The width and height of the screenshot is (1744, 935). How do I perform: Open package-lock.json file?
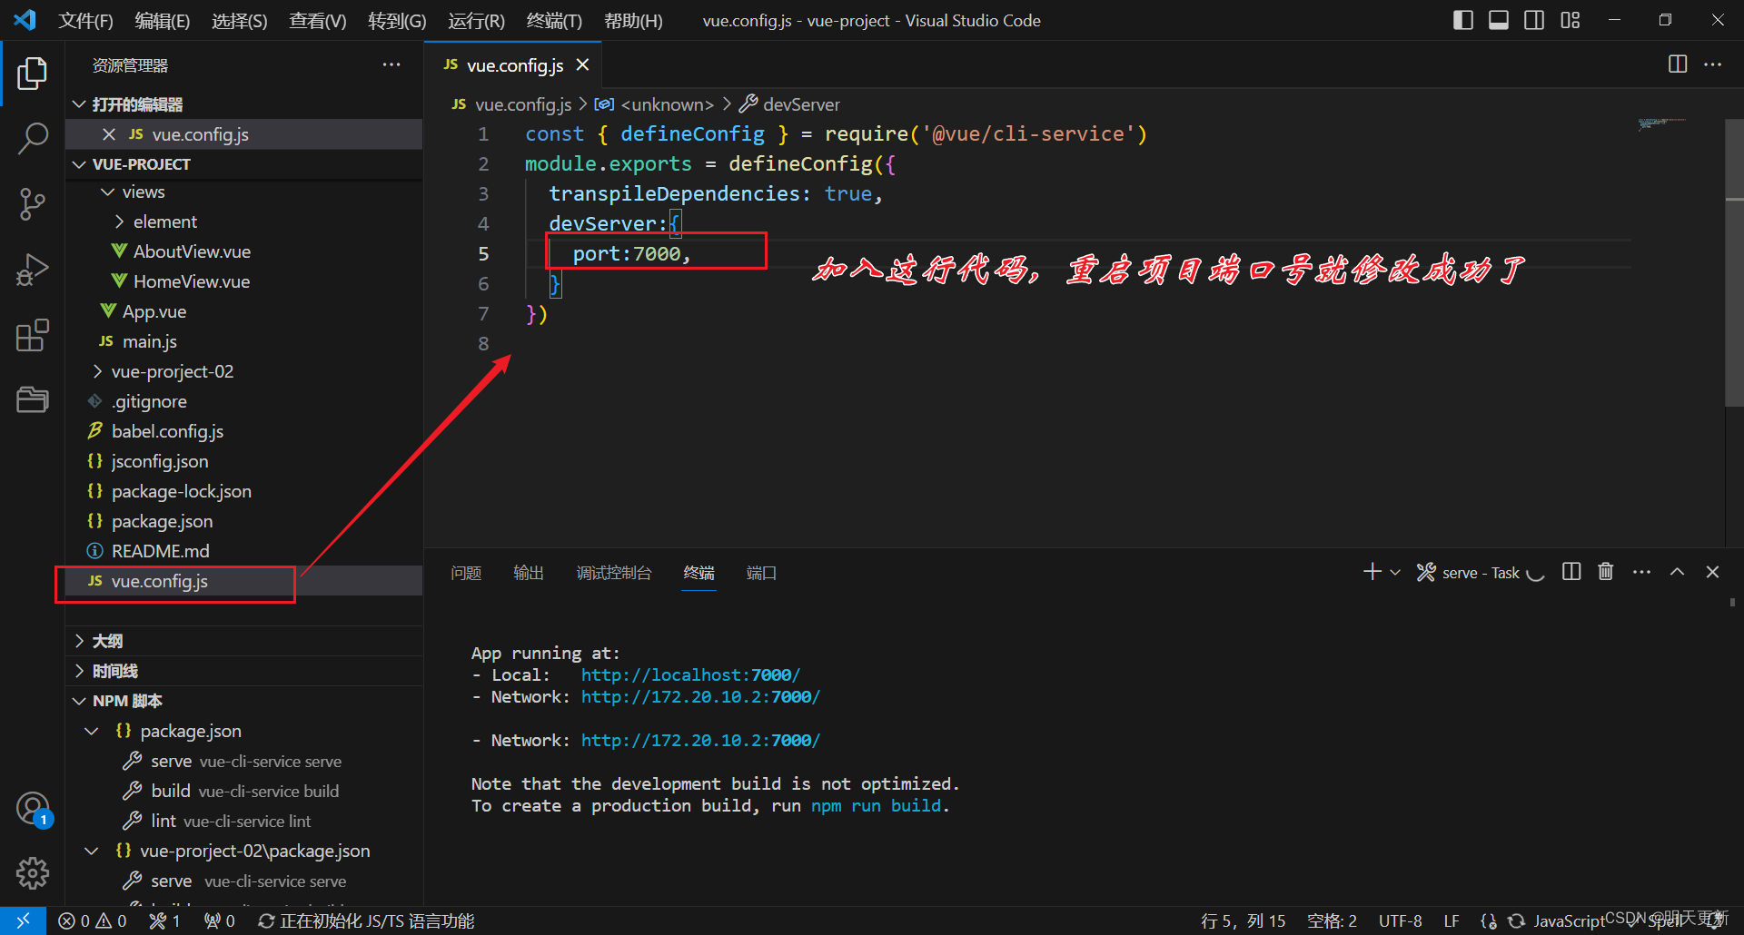pyautogui.click(x=181, y=491)
